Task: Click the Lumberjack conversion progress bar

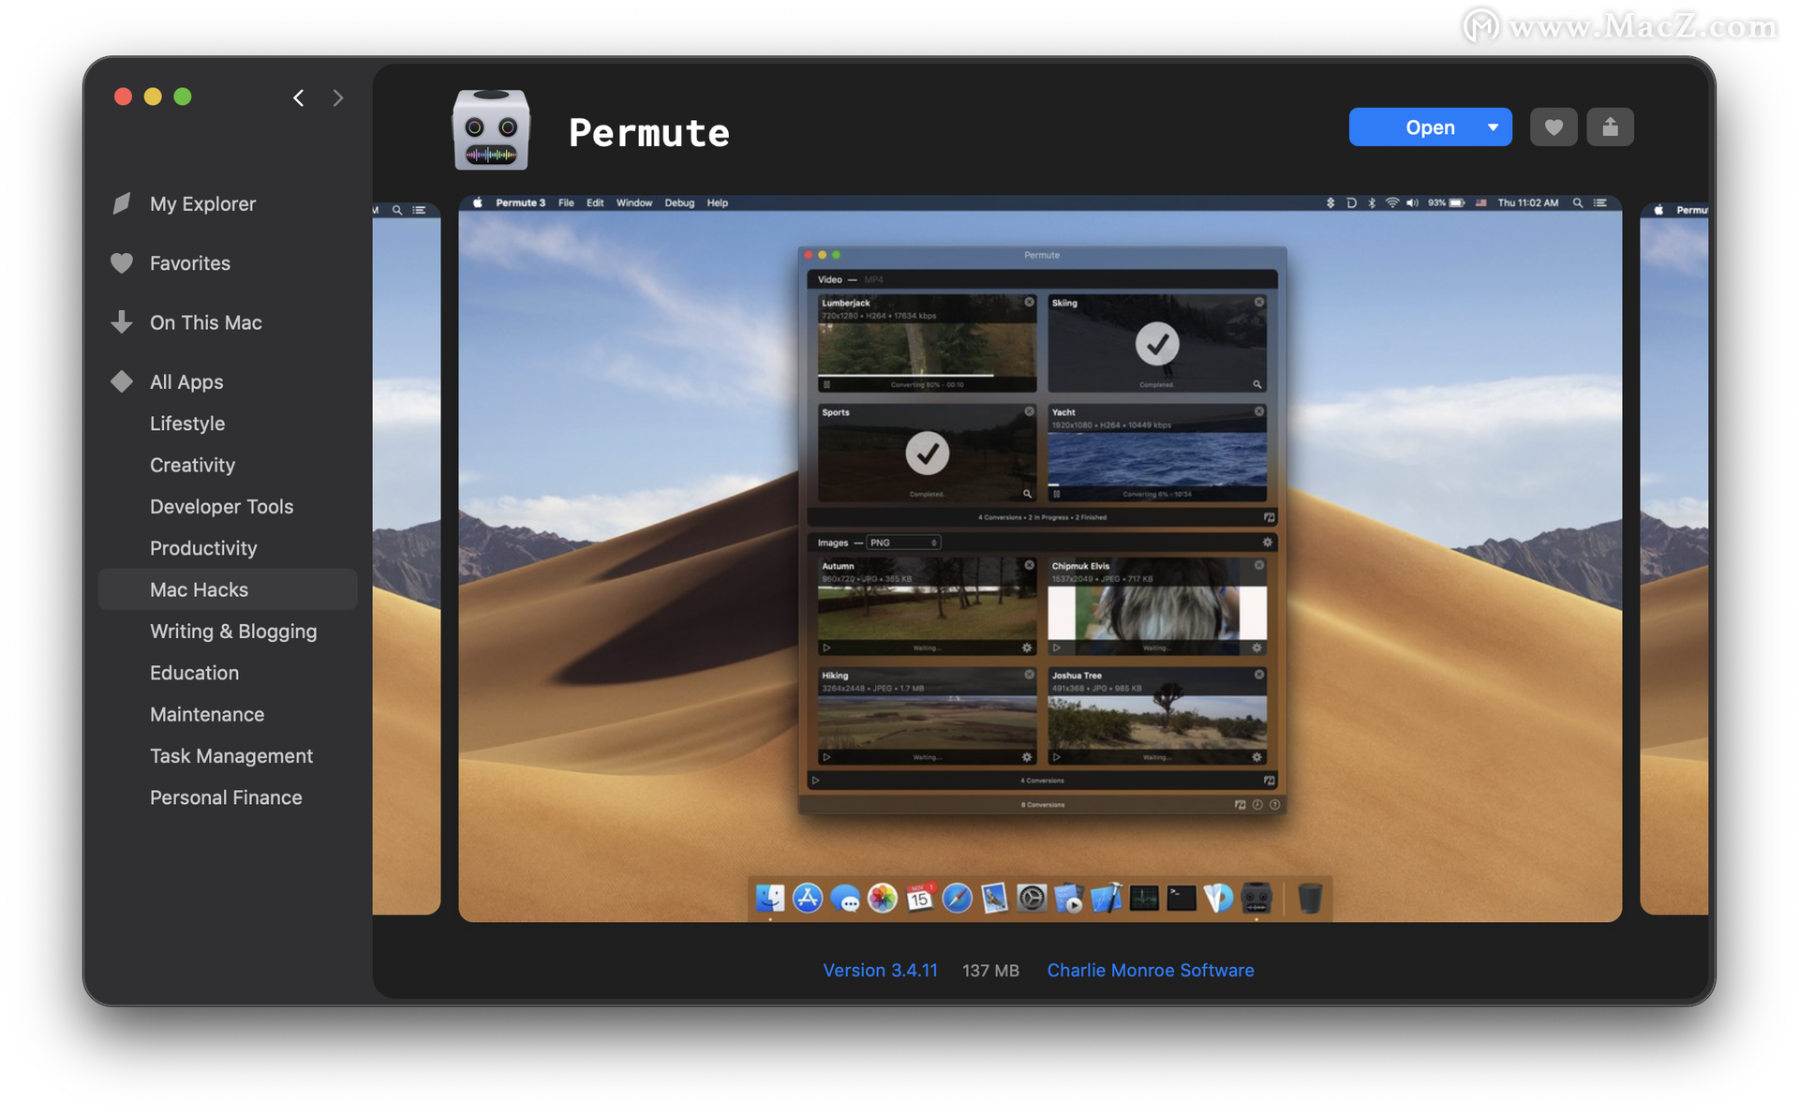Action: point(927,376)
